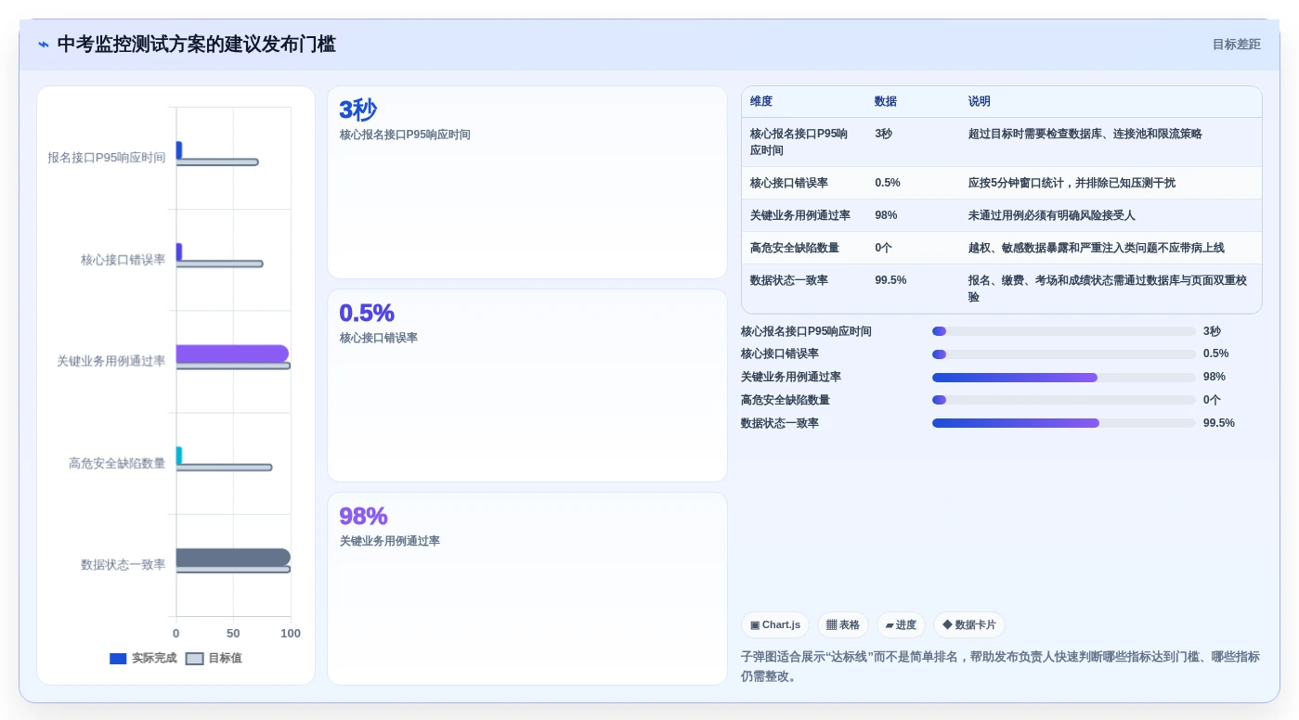1299x720 pixels.
Task: Click the 核心报名接口P95响应时间 progress bar
Action: [1064, 331]
